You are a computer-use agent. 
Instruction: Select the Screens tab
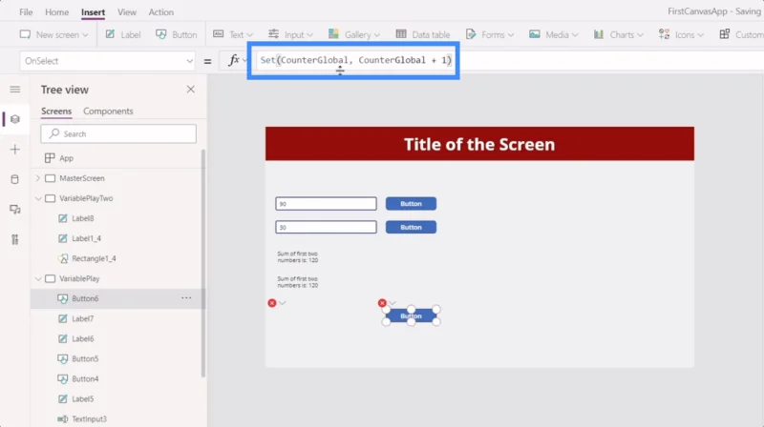coord(56,111)
